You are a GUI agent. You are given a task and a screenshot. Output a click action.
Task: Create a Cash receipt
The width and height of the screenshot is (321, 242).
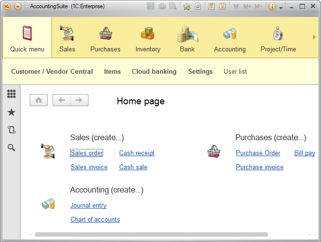pyautogui.click(x=137, y=153)
